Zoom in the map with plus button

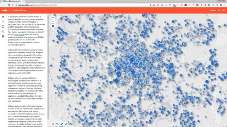53,17
